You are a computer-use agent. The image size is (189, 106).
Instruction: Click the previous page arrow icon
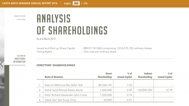coord(2,64)
